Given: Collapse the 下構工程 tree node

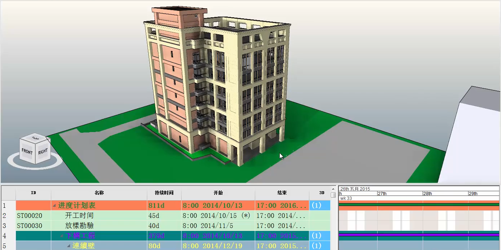Looking at the screenshot, I should pos(62,236).
